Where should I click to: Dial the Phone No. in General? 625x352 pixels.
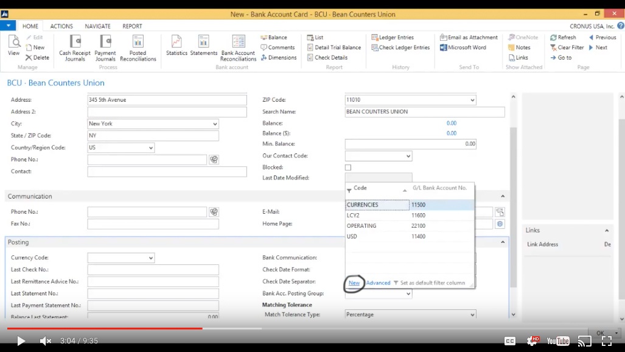(214, 160)
